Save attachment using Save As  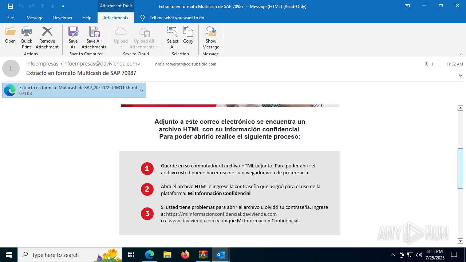[x=73, y=37]
